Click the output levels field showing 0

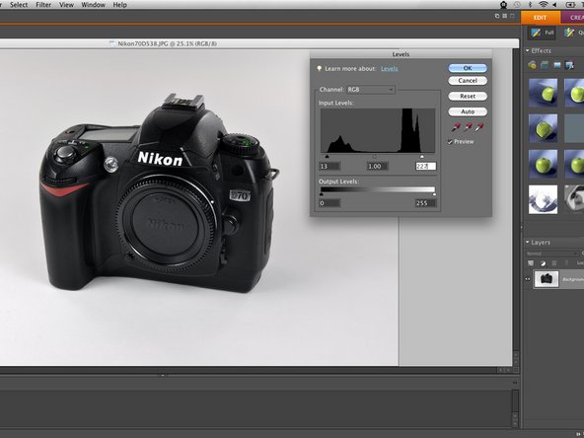pos(329,203)
